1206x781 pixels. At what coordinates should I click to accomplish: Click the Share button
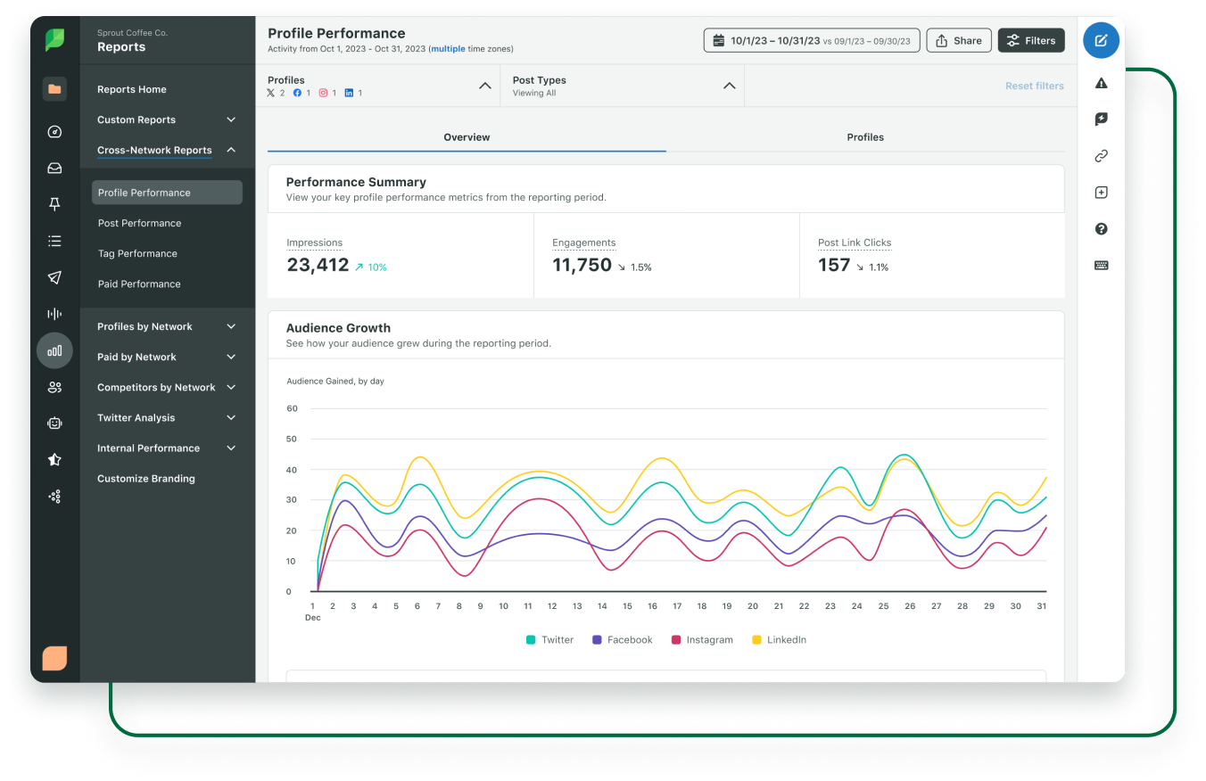point(959,40)
